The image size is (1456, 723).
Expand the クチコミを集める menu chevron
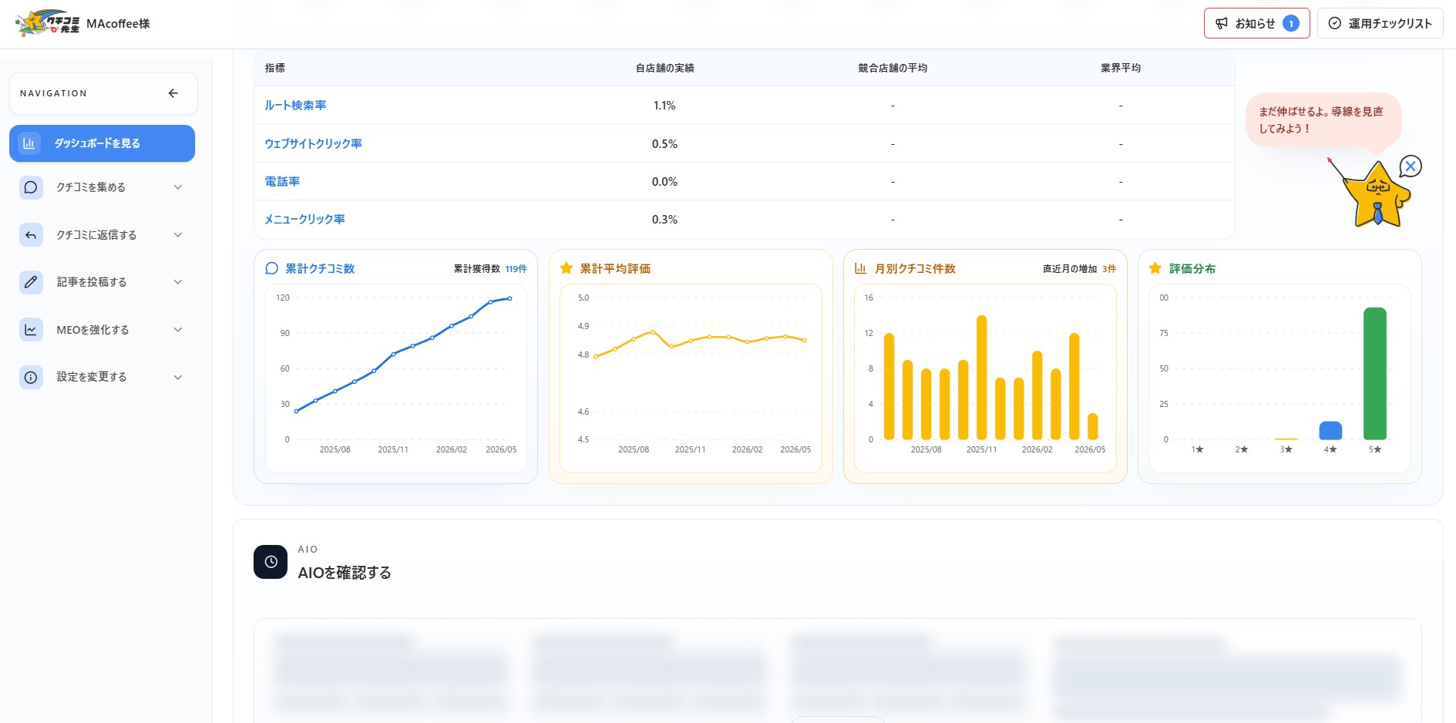[x=178, y=187]
